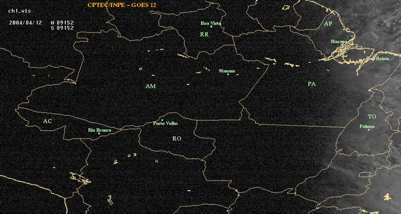Click the AC state label

[47, 121]
